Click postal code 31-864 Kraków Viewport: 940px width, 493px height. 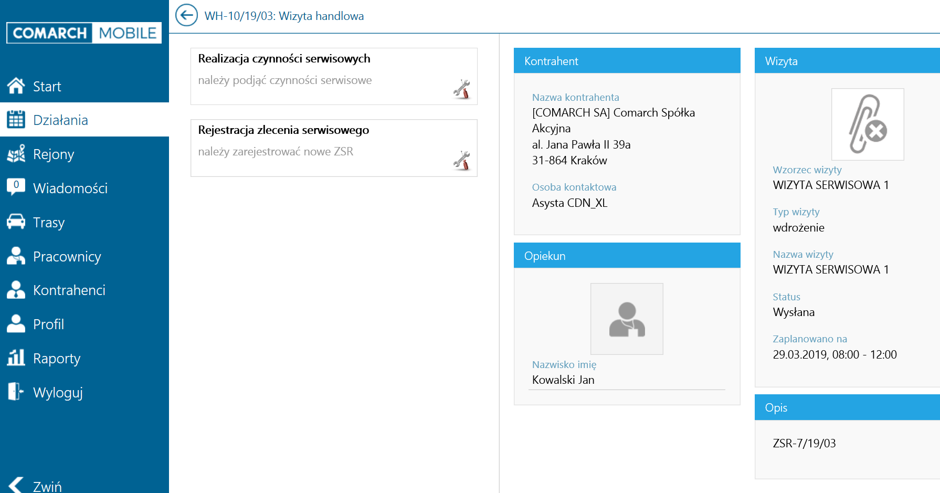pyautogui.click(x=569, y=160)
